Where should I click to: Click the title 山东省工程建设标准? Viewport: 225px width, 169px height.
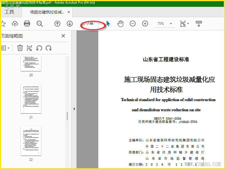pyautogui.click(x=166, y=59)
